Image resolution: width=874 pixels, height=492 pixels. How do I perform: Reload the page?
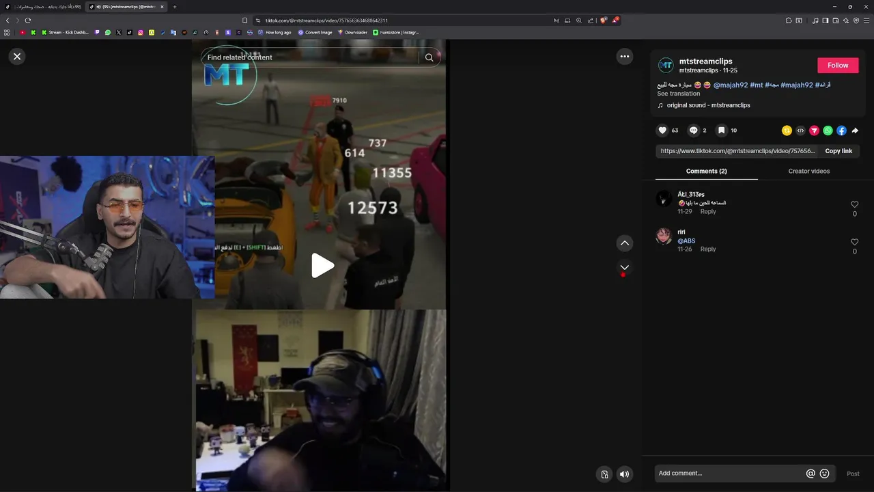27,20
